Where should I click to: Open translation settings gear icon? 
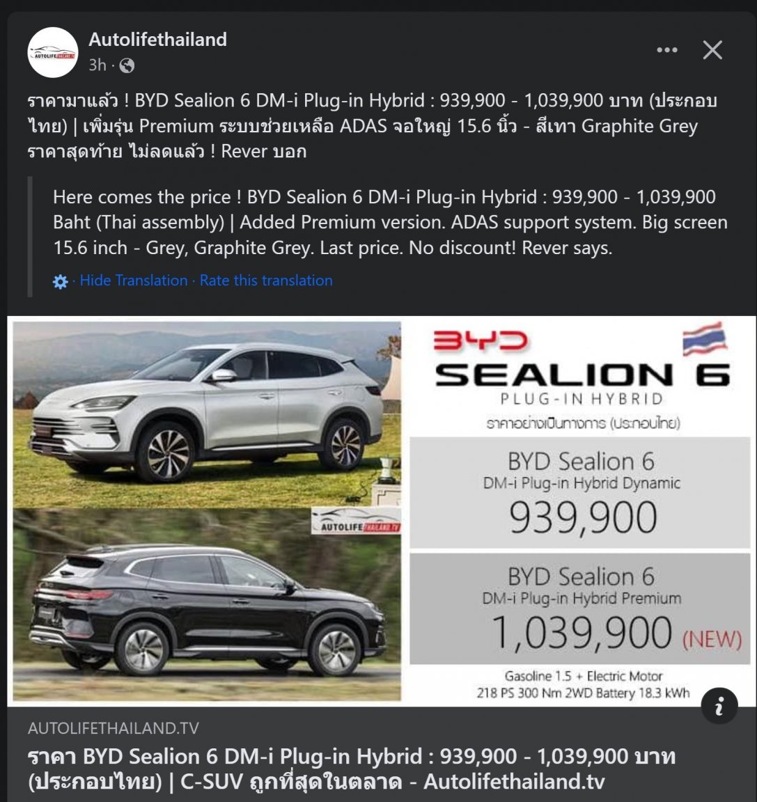(x=61, y=281)
